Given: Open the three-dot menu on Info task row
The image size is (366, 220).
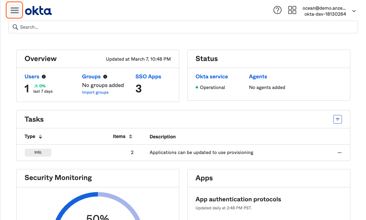Looking at the screenshot, I should tap(339, 153).
